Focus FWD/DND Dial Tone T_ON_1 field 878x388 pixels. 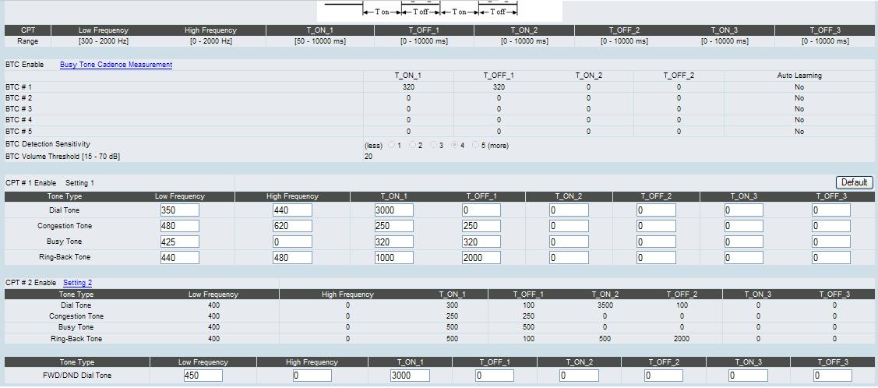[410, 376]
